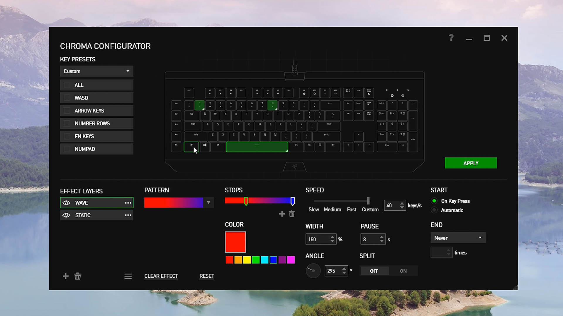Tick the WASD preset checkbox
Screen dimensions: 563x316
click(67, 98)
